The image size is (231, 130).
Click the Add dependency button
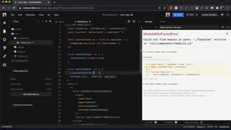pyautogui.click(x=31, y=94)
